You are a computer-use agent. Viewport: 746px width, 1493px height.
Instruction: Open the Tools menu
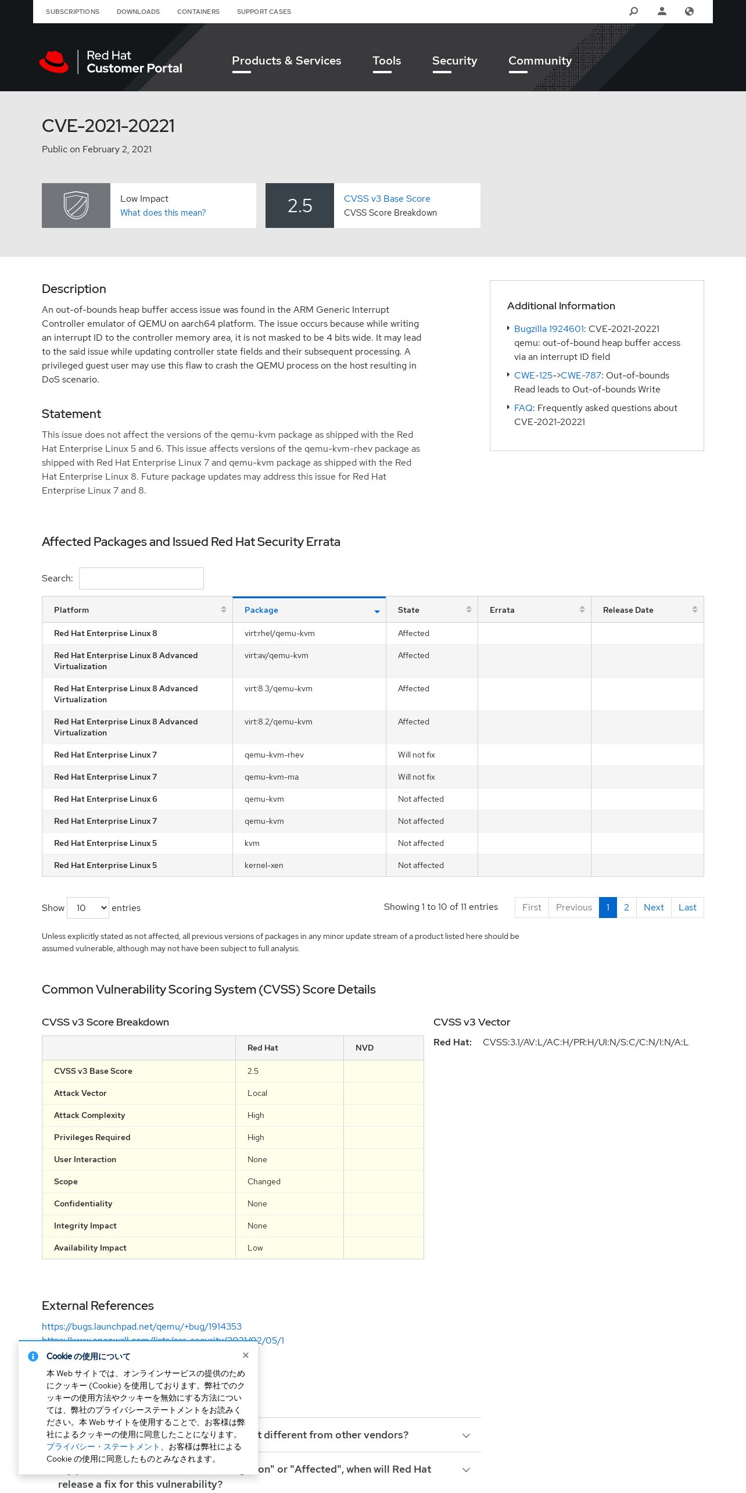click(387, 60)
